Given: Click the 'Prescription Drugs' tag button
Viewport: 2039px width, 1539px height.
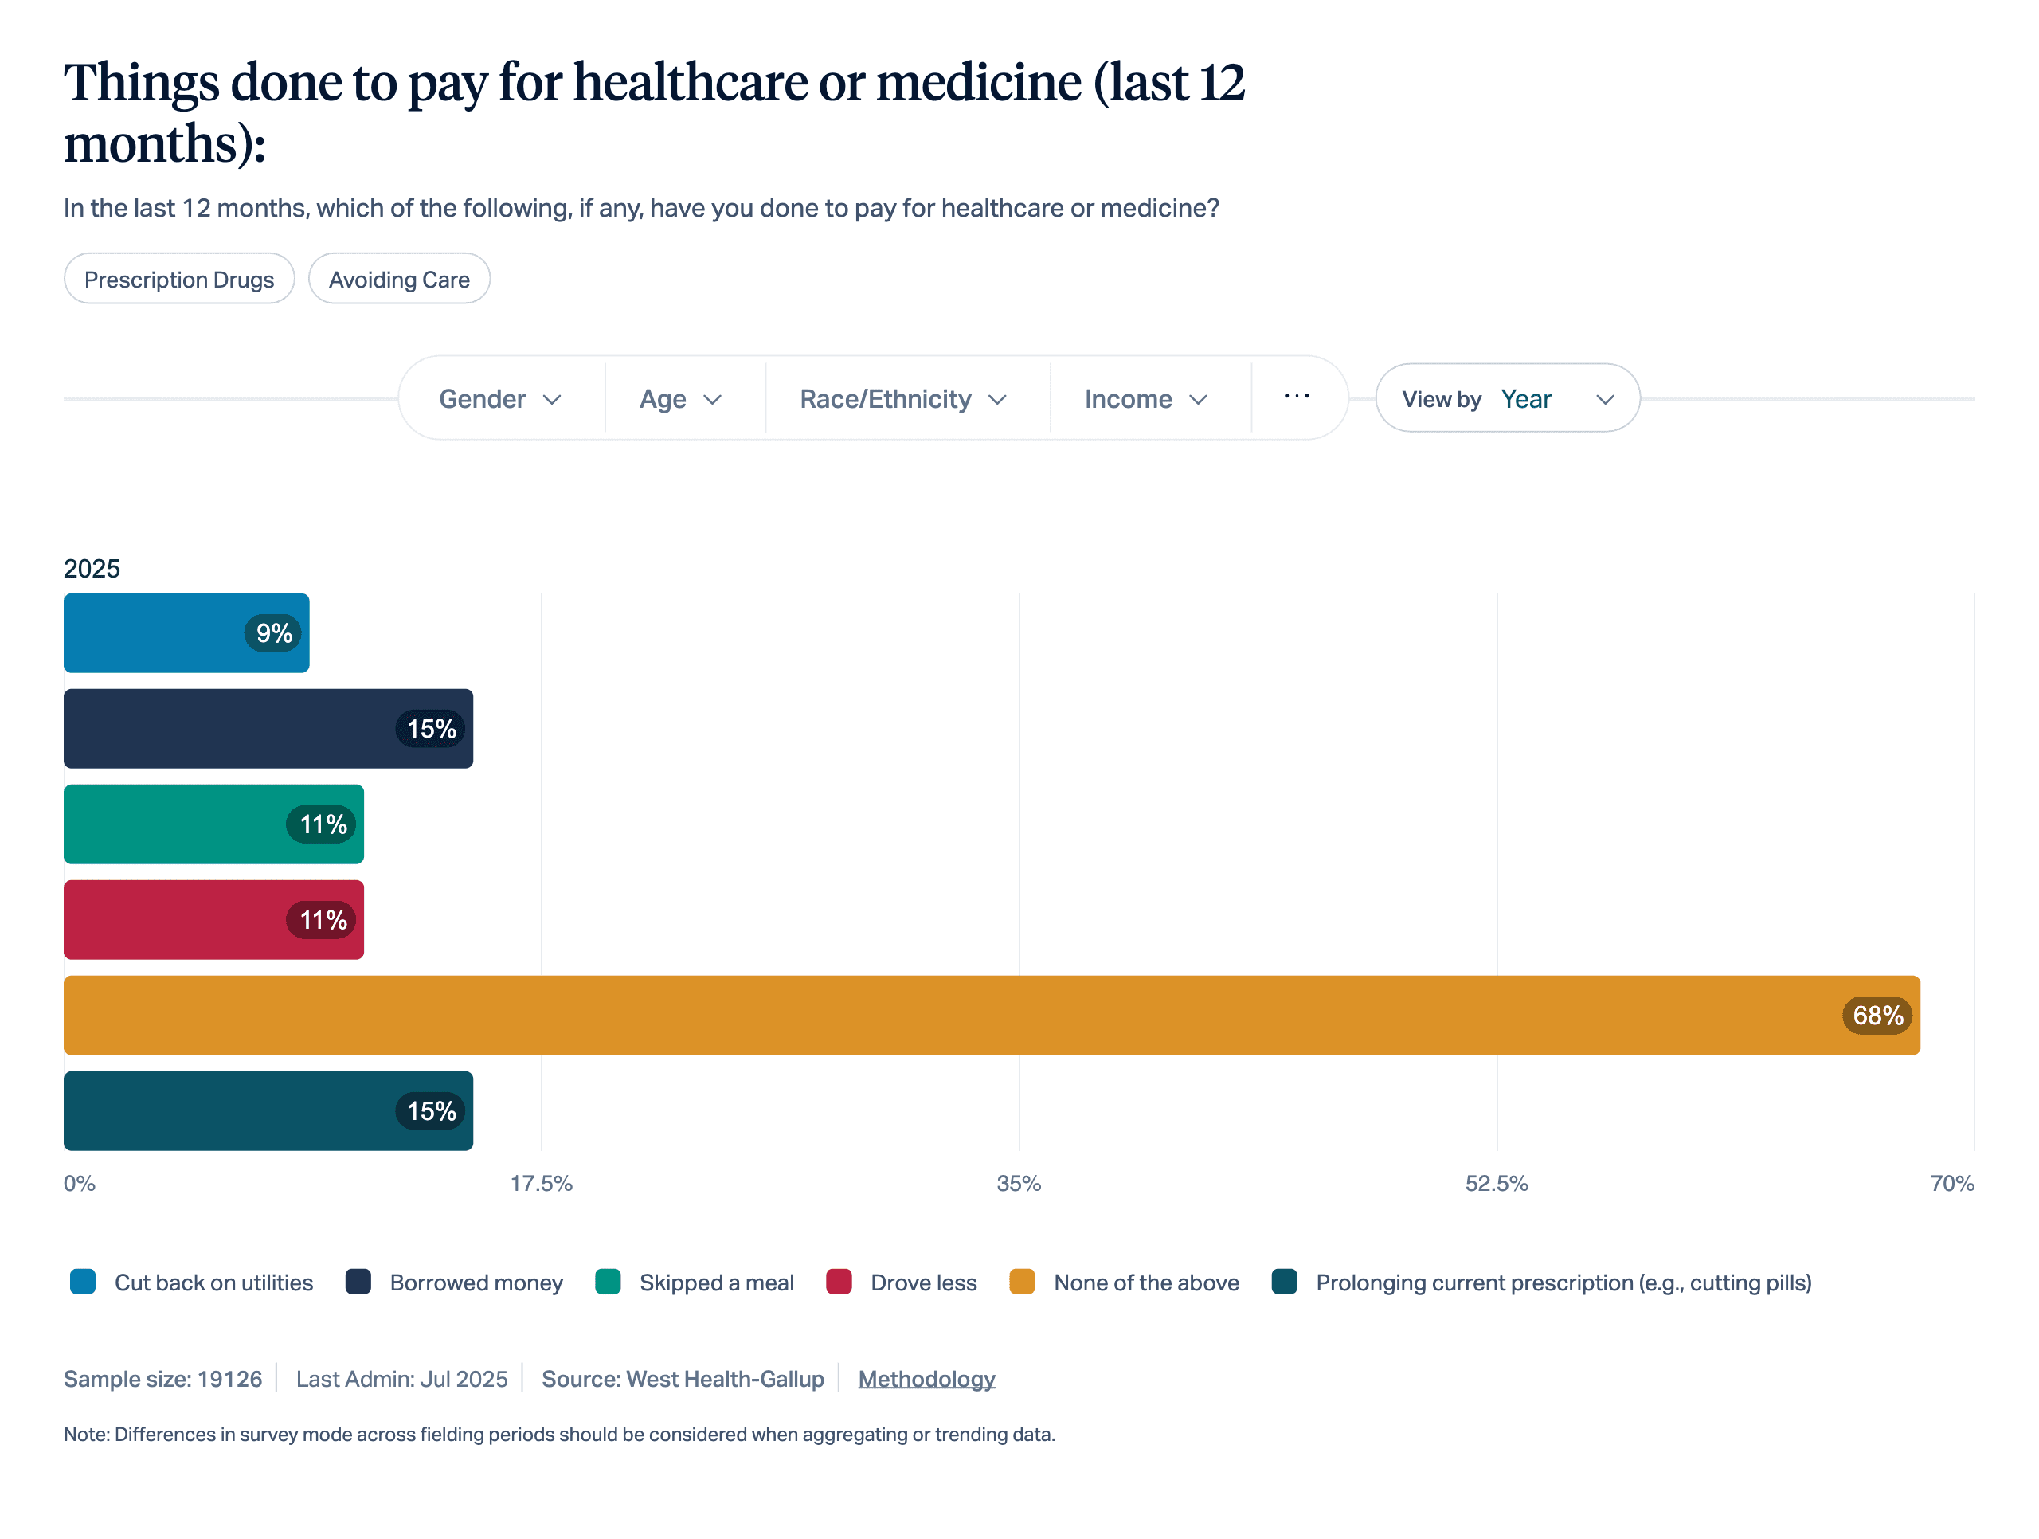Looking at the screenshot, I should click(179, 280).
